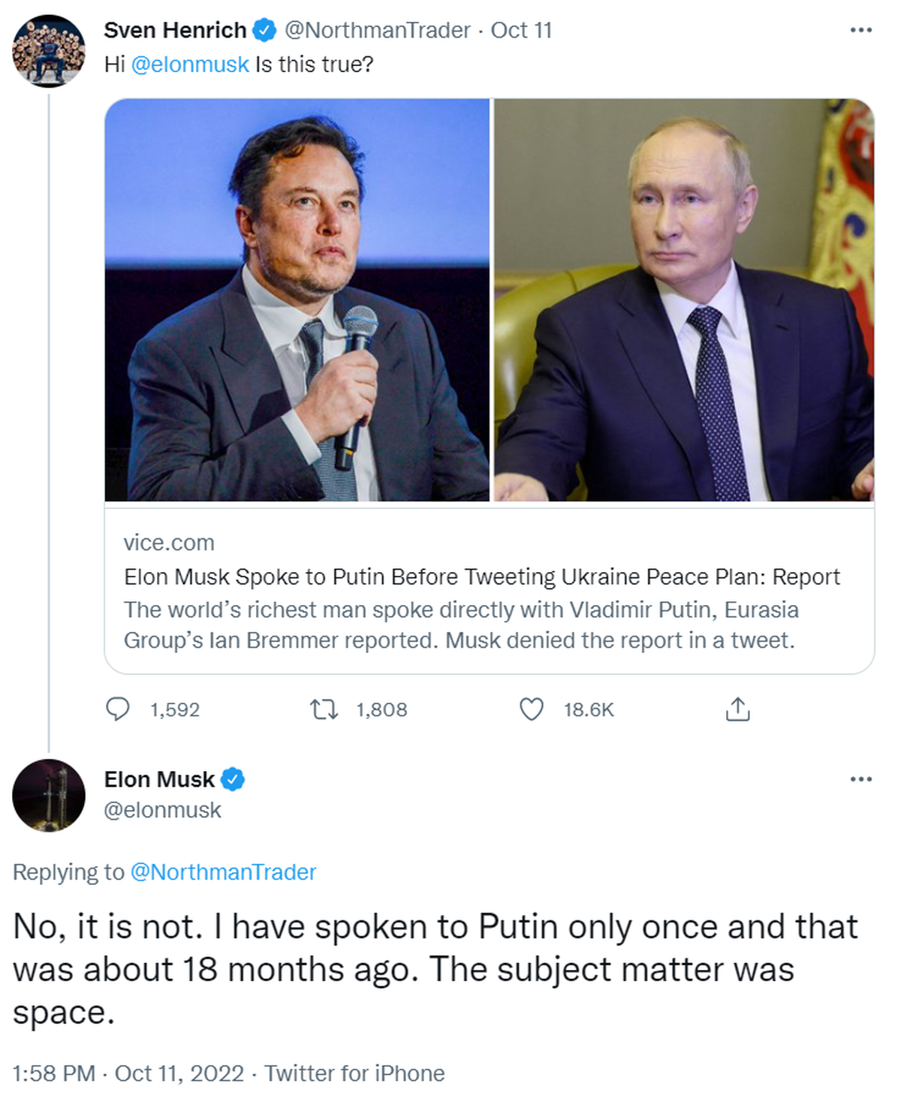The image size is (901, 1108).
Task: Like the tweet with heart icon
Action: tap(532, 709)
